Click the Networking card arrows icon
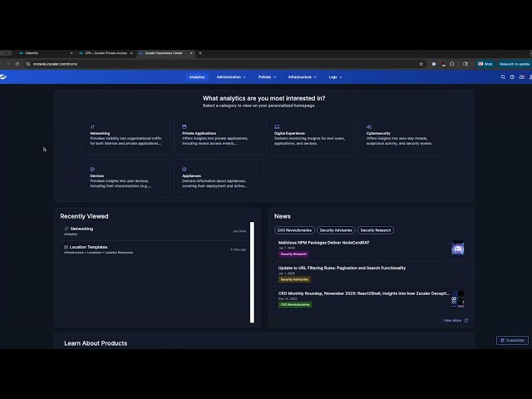Viewport: 532px width, 399px height. 92,126
